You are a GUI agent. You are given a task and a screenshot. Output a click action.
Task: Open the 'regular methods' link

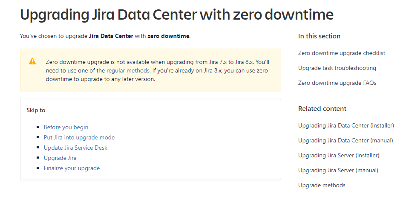tap(128, 70)
